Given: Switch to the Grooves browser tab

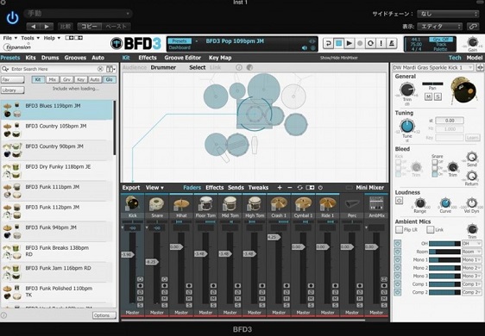Looking at the screenshot, I should click(x=75, y=58).
